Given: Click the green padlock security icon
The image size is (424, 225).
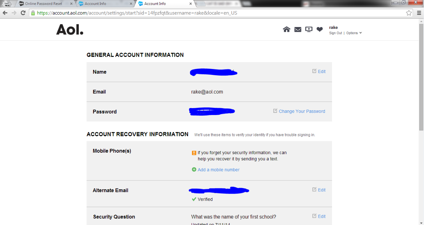Looking at the screenshot, I should pos(33,13).
